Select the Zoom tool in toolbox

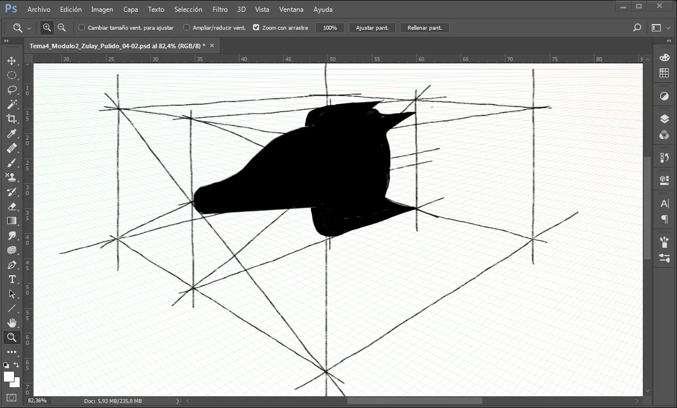12,337
